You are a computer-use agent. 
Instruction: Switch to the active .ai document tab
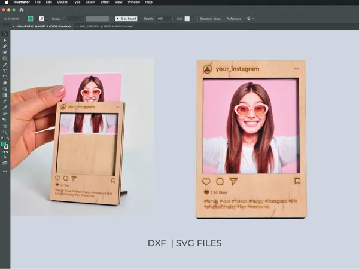[44, 26]
